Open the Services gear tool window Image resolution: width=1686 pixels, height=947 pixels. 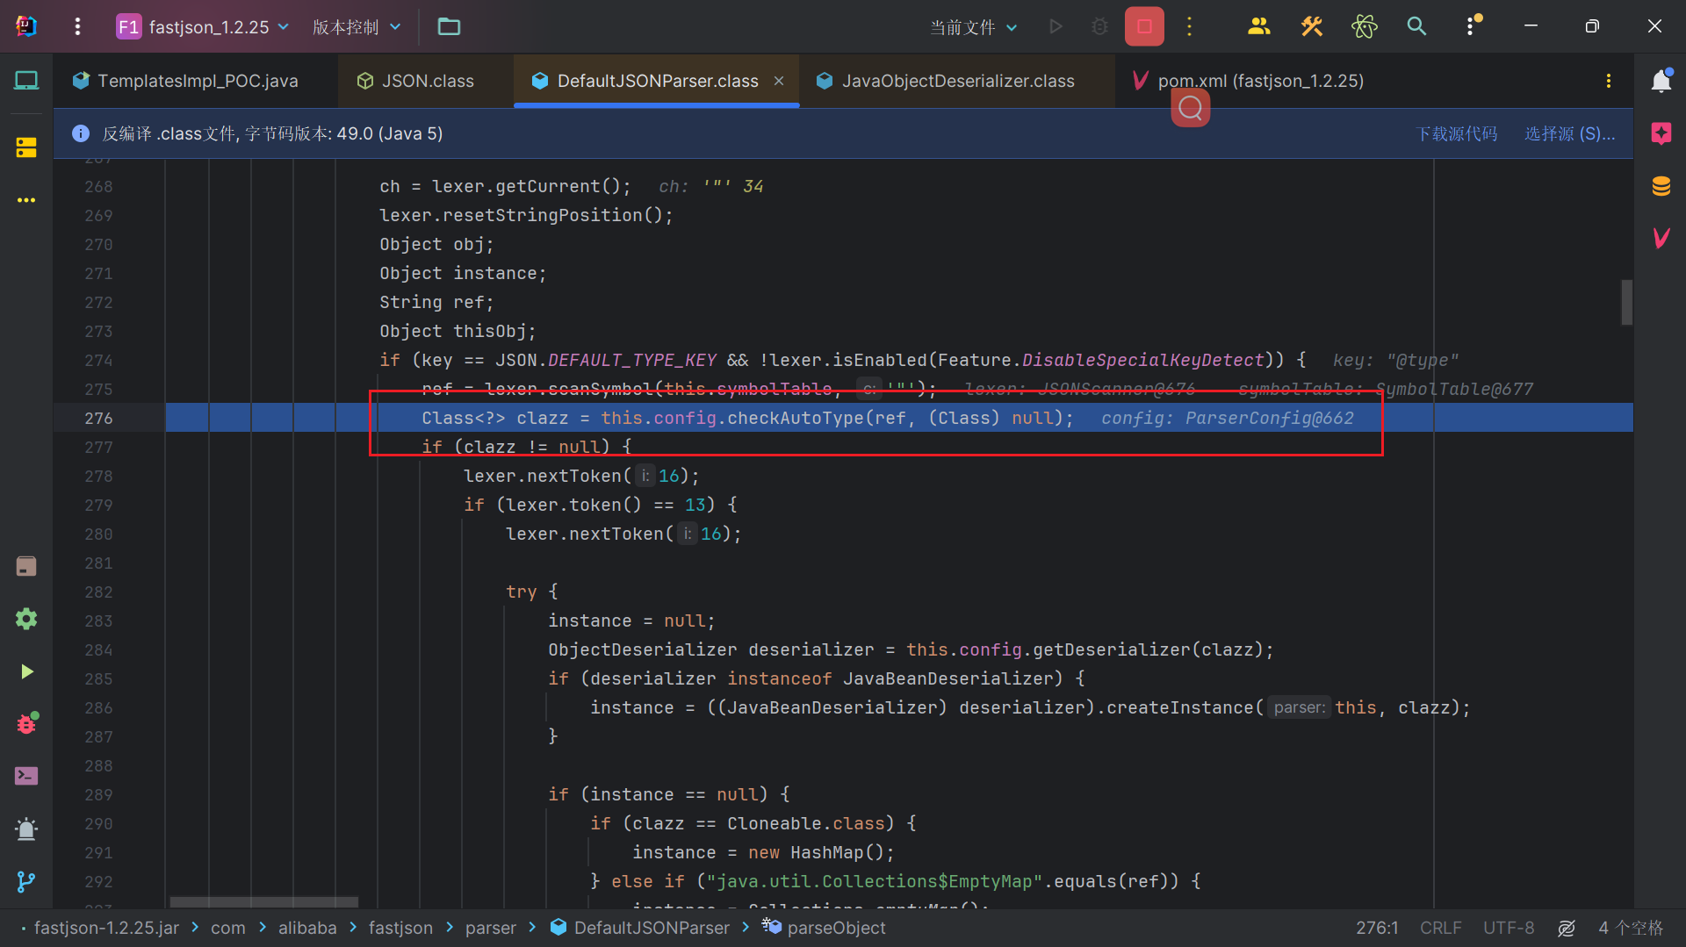(x=26, y=619)
